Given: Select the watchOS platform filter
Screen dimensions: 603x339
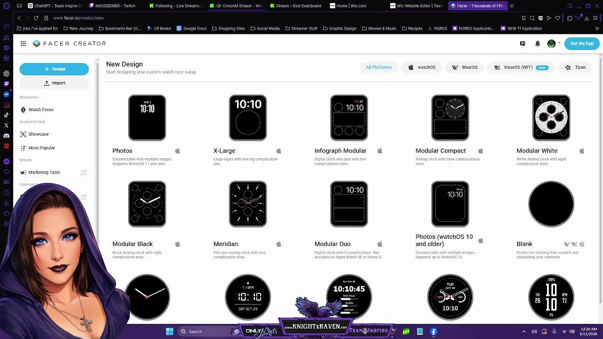Looking at the screenshot, I should click(x=422, y=67).
